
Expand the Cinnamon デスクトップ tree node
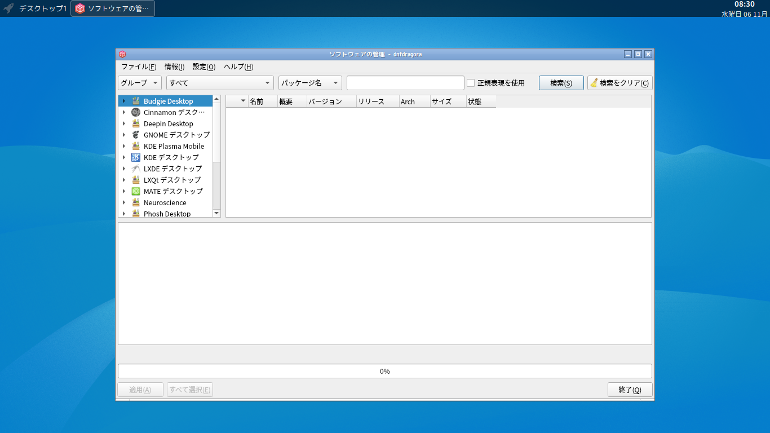tap(124, 112)
